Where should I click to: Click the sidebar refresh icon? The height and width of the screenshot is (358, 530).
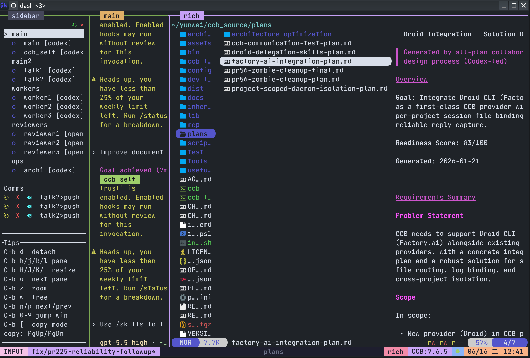click(74, 25)
